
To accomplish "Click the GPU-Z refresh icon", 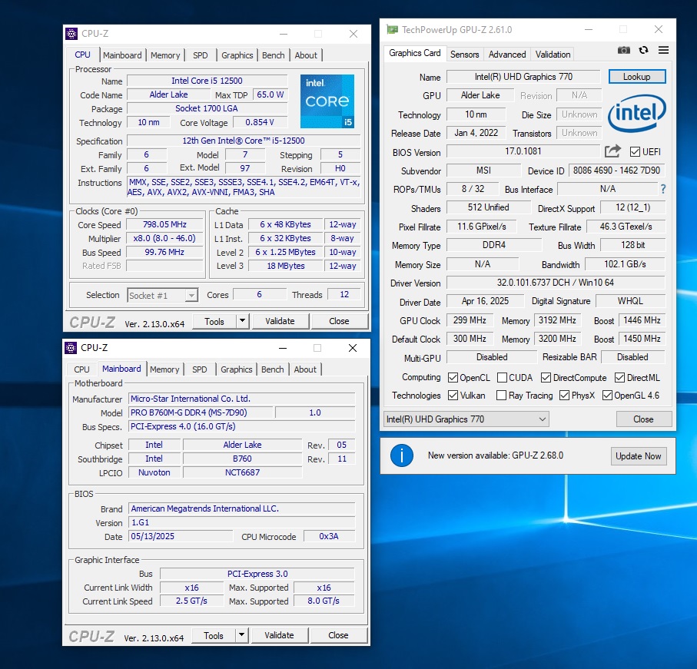I will coord(643,50).
